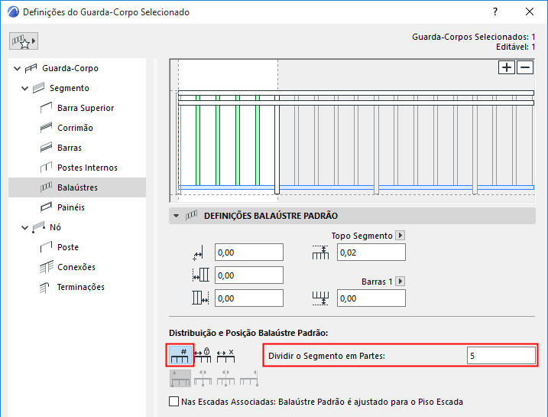Select the Nó tree item
548x417 pixels.
point(55,227)
